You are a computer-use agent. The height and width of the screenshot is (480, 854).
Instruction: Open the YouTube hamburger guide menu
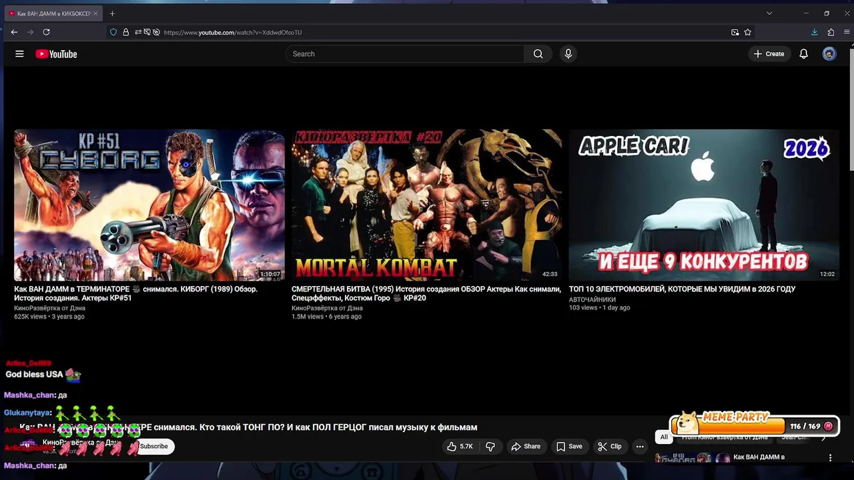19,54
